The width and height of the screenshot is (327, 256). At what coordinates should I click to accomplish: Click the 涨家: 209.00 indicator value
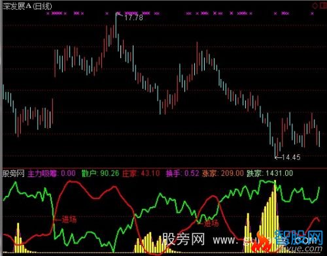click(x=223, y=174)
